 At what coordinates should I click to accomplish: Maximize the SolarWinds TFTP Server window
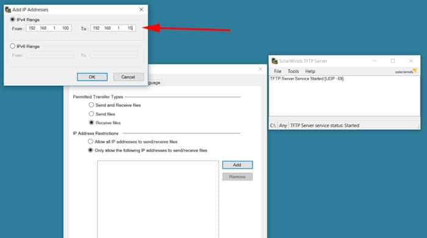(x=393, y=61)
